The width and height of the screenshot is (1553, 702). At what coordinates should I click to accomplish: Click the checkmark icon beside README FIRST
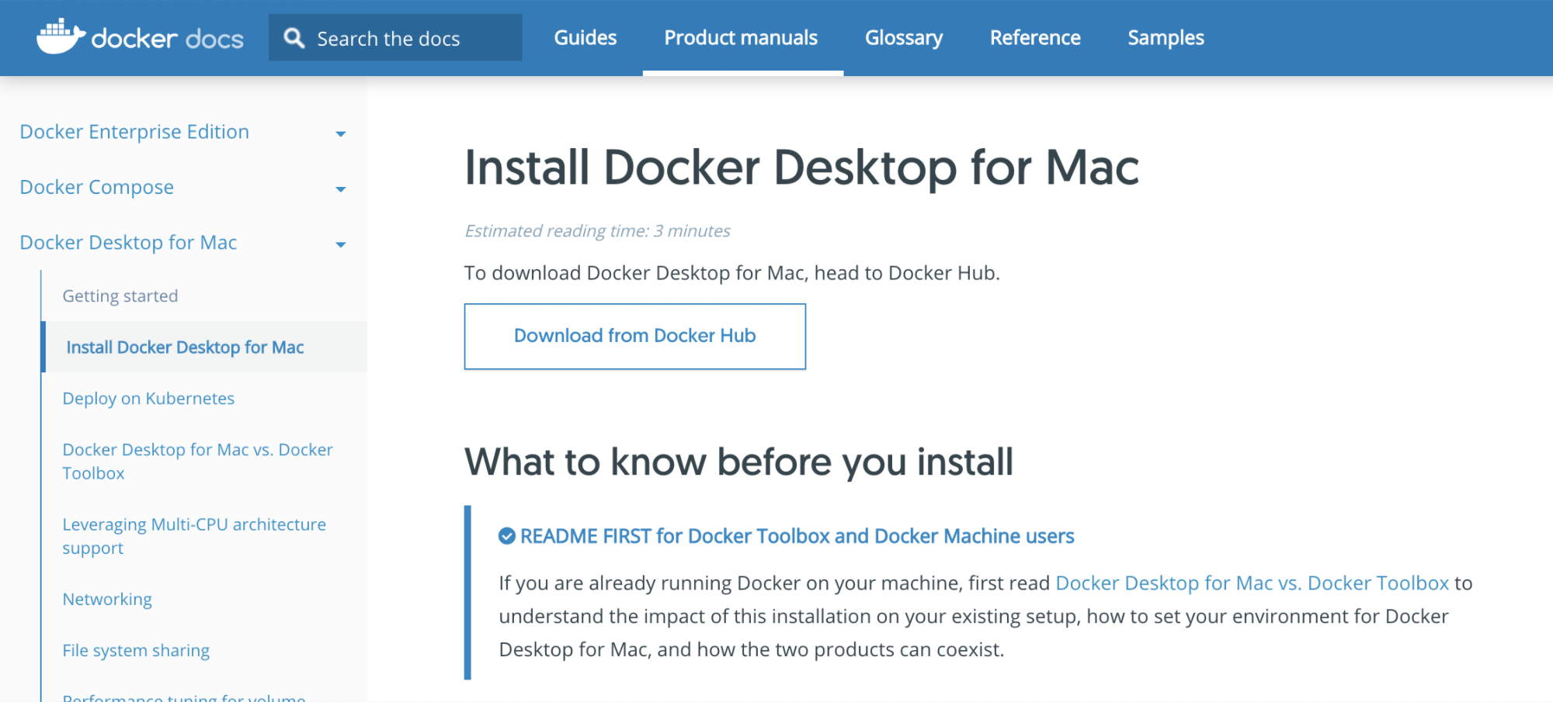tap(507, 536)
